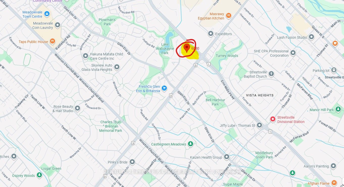Click the Osprey Woods tree icon
The width and height of the screenshot is (344, 187).
(x=39, y=175)
